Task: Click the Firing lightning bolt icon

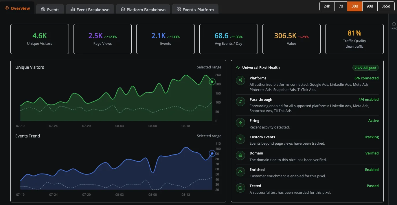Action: (240, 123)
